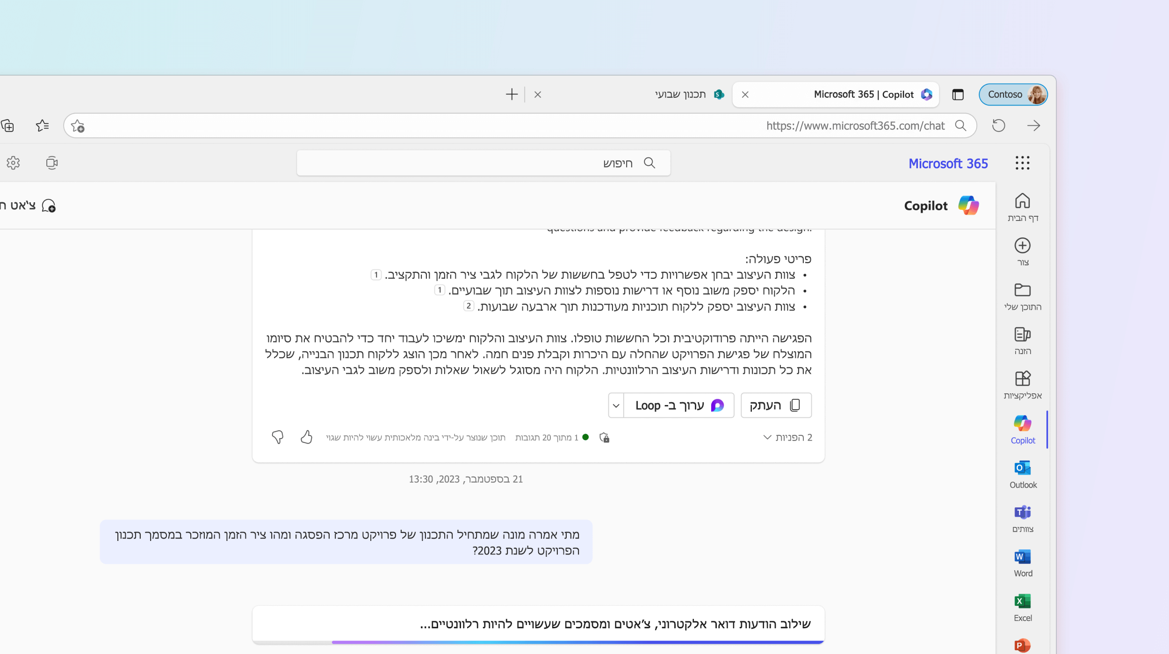This screenshot has width=1169, height=654.
Task: Open the Contoso profile button
Action: click(x=1013, y=95)
